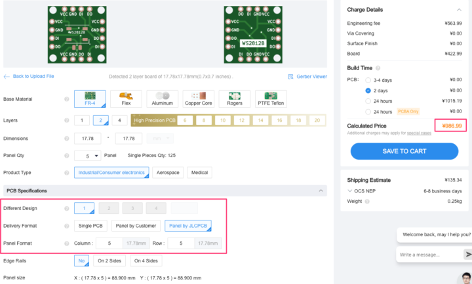Screen dimensions: 472x284
Task: Collapse the PCB Specifications section
Action: click(x=321, y=190)
